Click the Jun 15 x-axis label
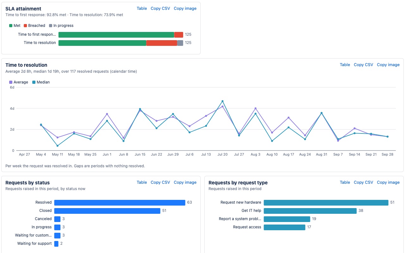The image size is (405, 253). 140,155
